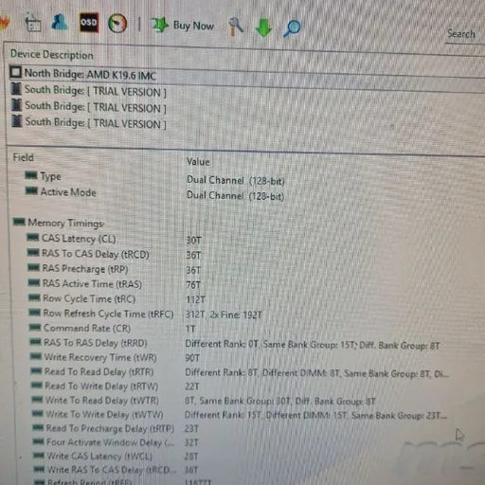This screenshot has width=485, height=485.
Task: Click the green download arrow icon
Action: pos(263,27)
